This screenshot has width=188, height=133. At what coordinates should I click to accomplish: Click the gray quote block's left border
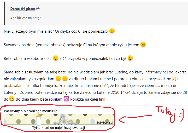click(4, 13)
